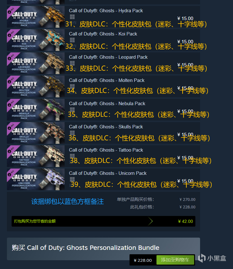
Task: Open the Tattoo Personalization Pack thumbnail
Action: click(x=36, y=156)
